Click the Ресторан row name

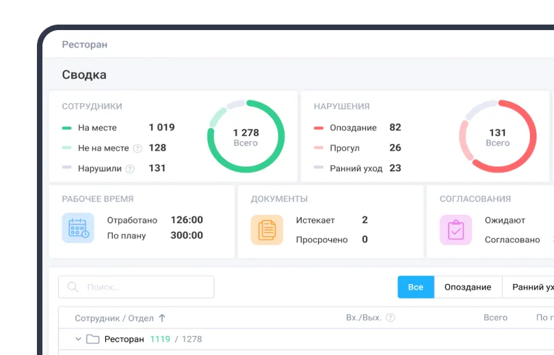click(124, 339)
